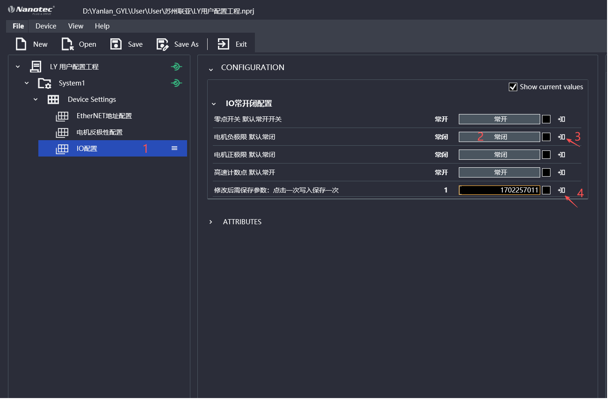This screenshot has height=399, width=608.
Task: Click the Save As button label
Action: (x=186, y=44)
